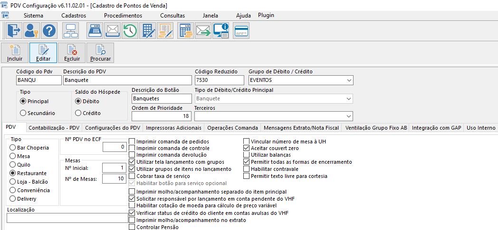Enable Cobrar taxa de serviço checkbox
Viewport: 498px width, 230px height.
click(x=132, y=176)
